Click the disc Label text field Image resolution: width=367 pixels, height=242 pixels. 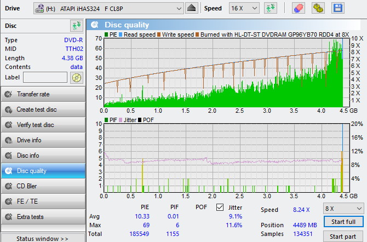click(45, 78)
